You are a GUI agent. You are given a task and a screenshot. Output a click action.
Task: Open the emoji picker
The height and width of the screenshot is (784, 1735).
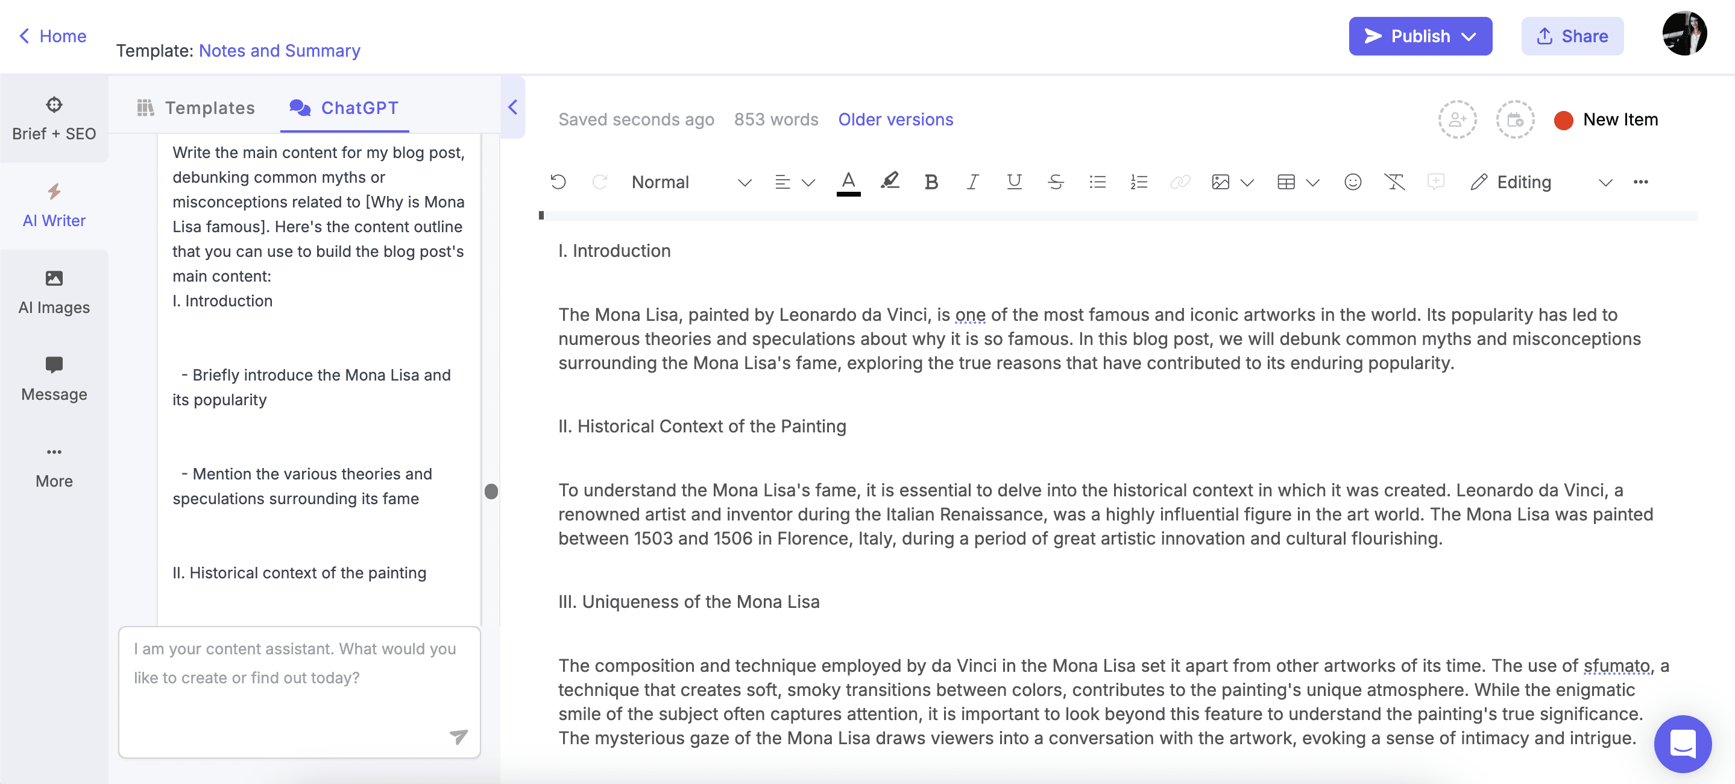pos(1352,182)
